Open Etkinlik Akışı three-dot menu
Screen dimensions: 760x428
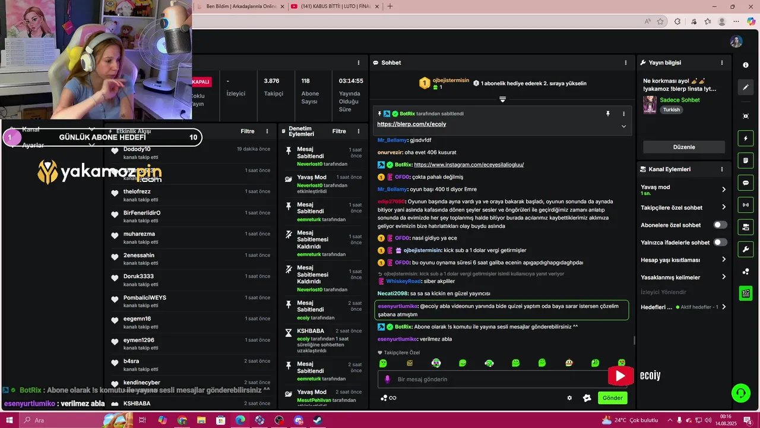pos(267,131)
